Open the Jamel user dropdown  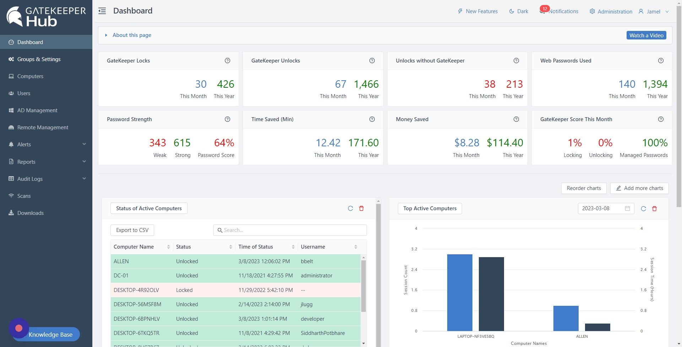[x=654, y=11]
